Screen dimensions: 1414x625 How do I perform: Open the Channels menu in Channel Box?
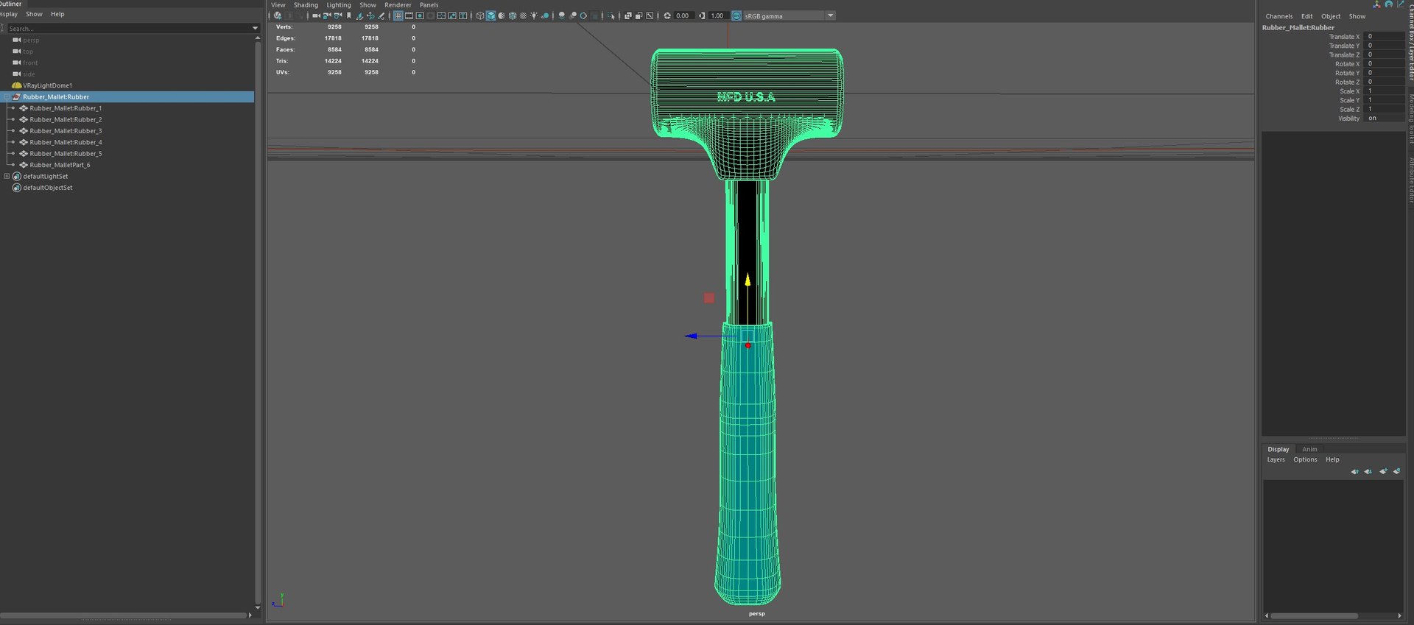1278,16
